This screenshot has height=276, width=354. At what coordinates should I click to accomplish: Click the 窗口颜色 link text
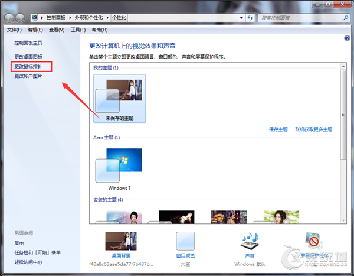point(185,256)
